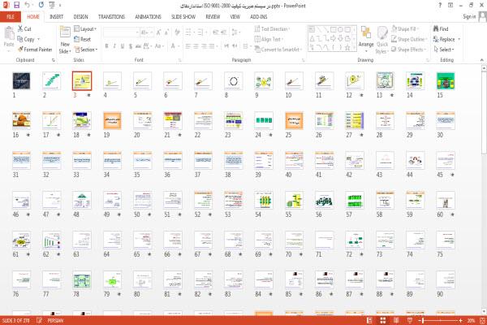Screen dimensions: 487x325
Task: Click the Sign in link
Action: point(469,17)
